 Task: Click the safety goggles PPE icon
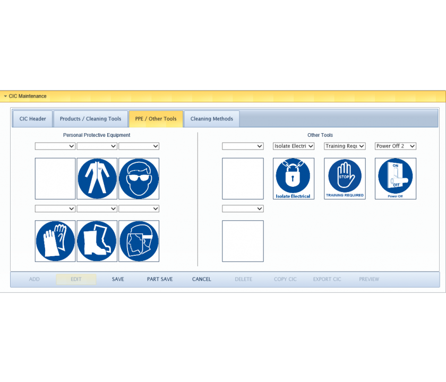point(139,178)
